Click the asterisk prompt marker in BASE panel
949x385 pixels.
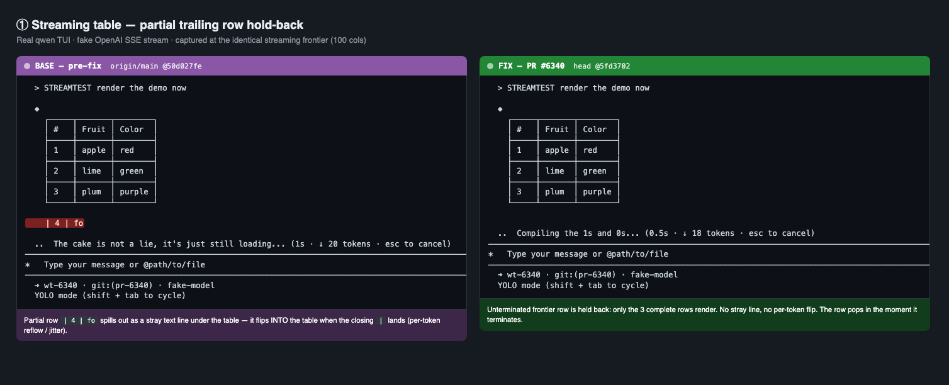pos(28,265)
